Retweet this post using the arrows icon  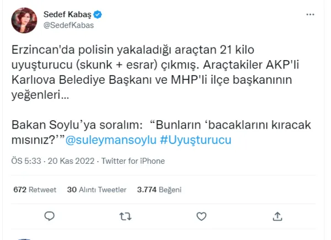[126, 216]
